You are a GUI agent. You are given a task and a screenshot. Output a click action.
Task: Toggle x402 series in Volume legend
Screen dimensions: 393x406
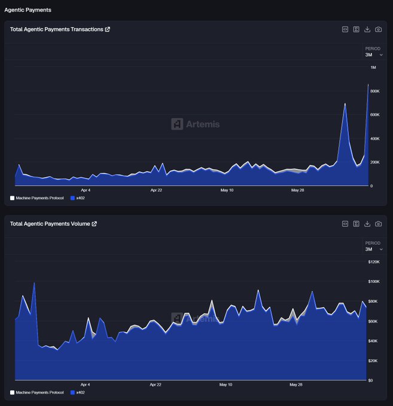[x=78, y=392]
